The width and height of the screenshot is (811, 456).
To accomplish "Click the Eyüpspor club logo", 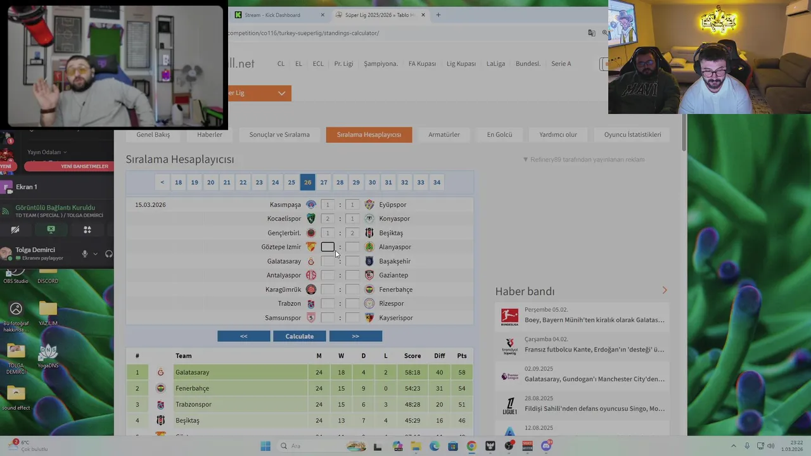I will tap(369, 205).
